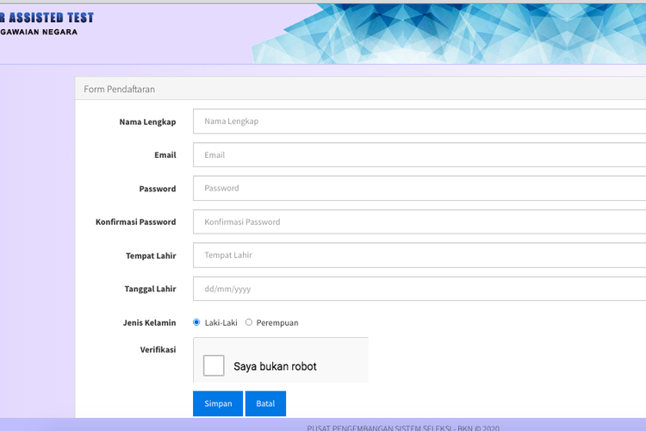Click the Nama Lengkap input field
This screenshot has height=431, width=646.
point(419,122)
